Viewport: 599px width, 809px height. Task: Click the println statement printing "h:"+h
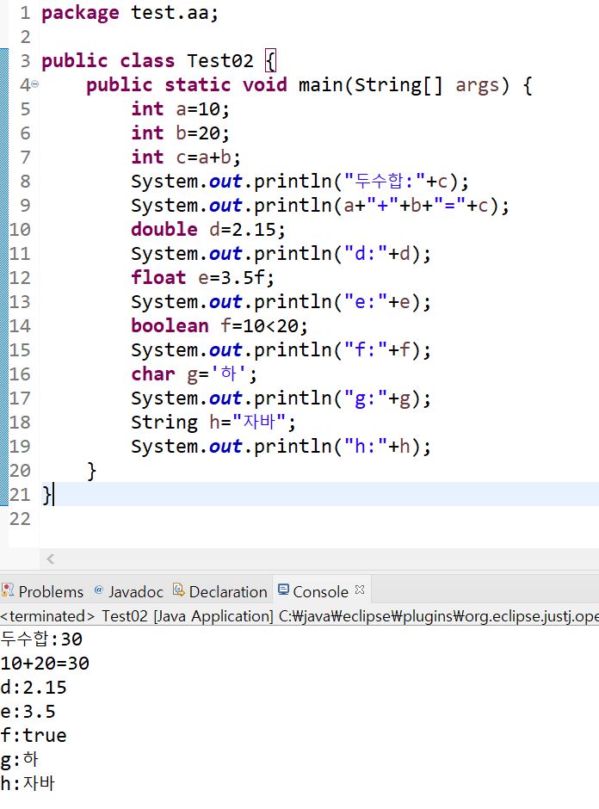pos(281,447)
